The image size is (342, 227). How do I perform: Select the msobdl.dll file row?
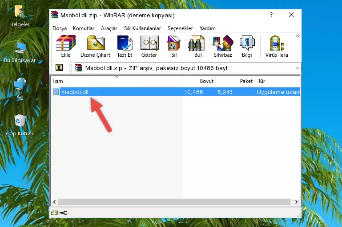click(176, 92)
